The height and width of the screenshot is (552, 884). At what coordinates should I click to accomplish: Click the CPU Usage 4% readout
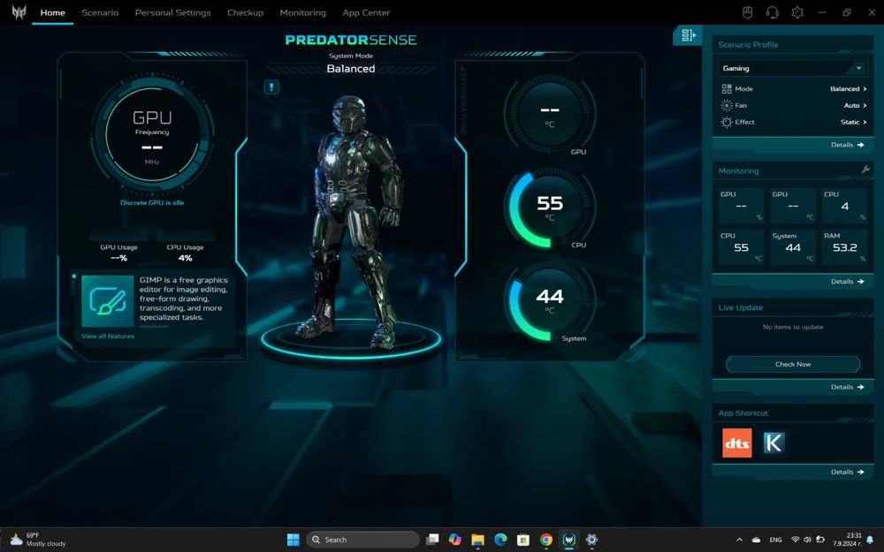tap(185, 253)
